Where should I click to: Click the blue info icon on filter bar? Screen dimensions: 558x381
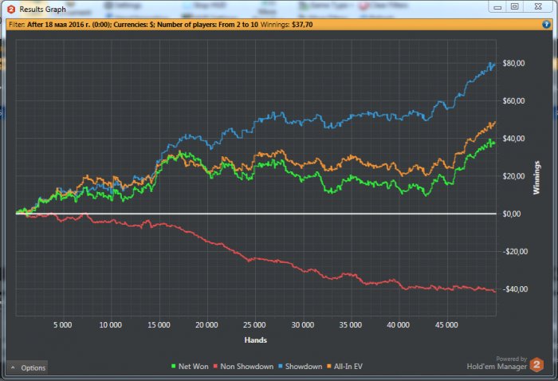point(547,24)
